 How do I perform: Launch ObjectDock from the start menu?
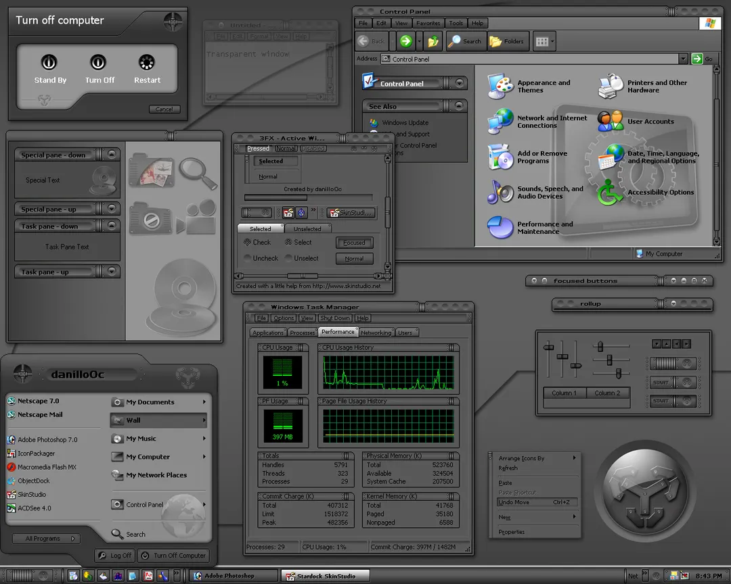(x=28, y=481)
